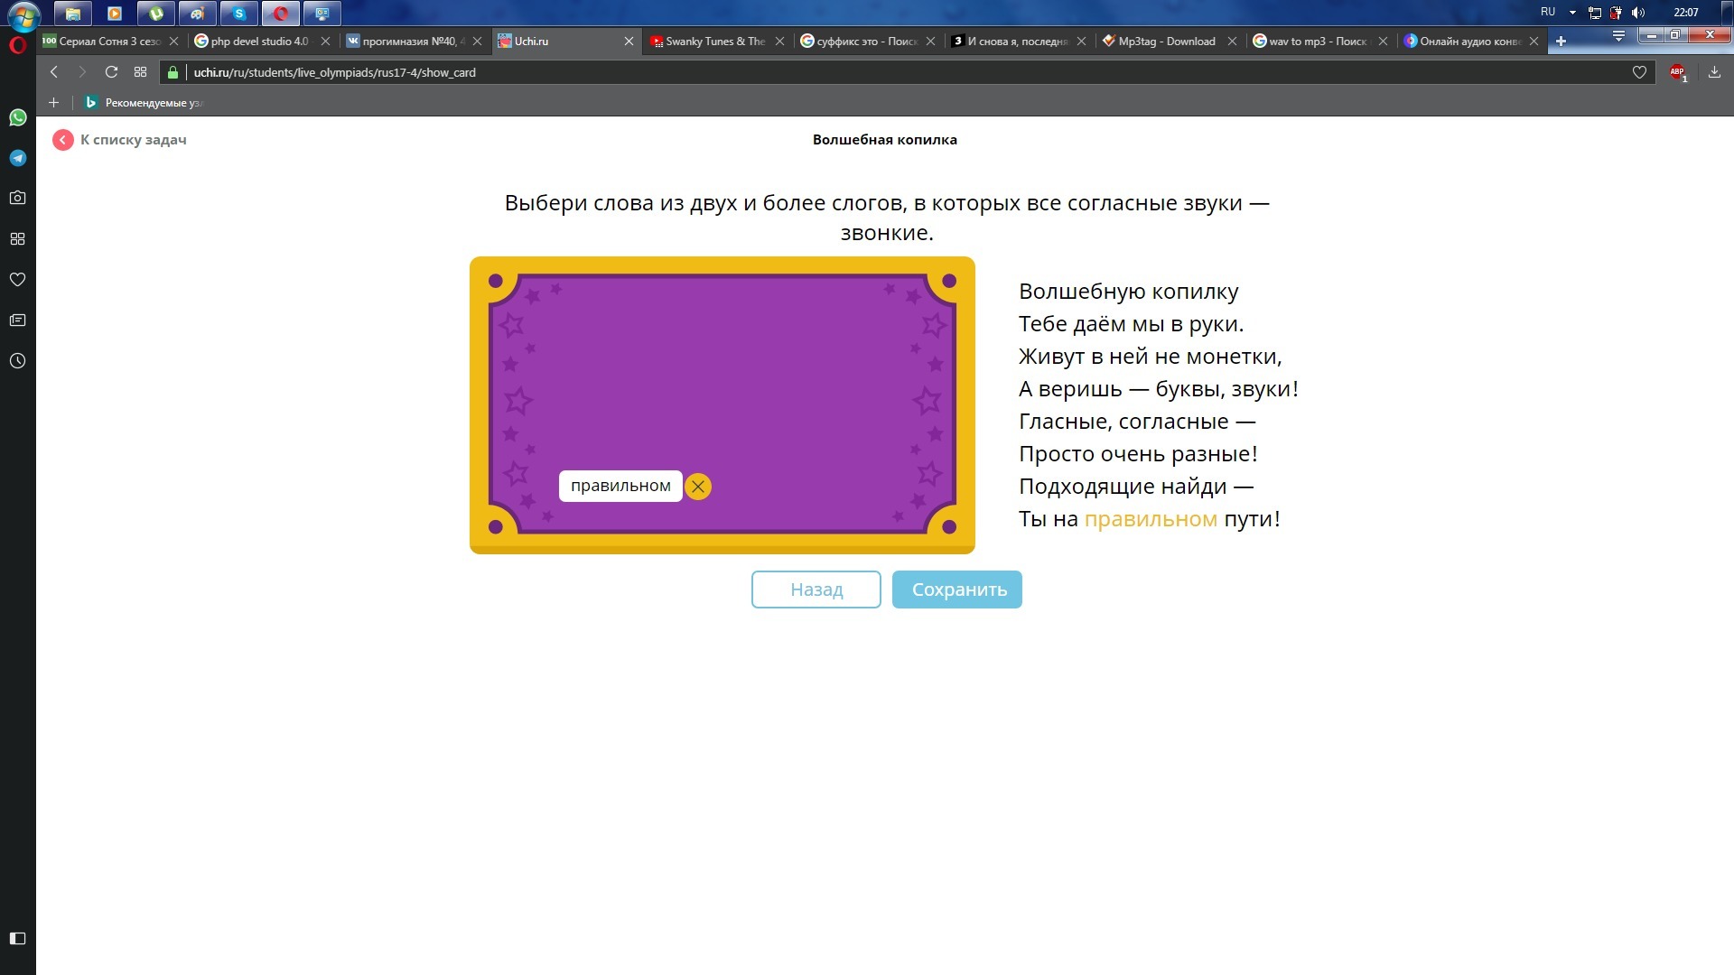Screen dimensions: 1734x975
Task: Open the downloads icon in toolbar
Action: coord(1714,72)
